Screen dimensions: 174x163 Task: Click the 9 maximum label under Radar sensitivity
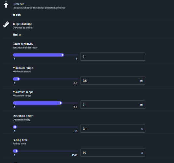tap(76, 59)
